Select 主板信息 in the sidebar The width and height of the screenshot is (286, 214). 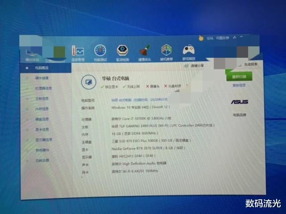click(42, 99)
